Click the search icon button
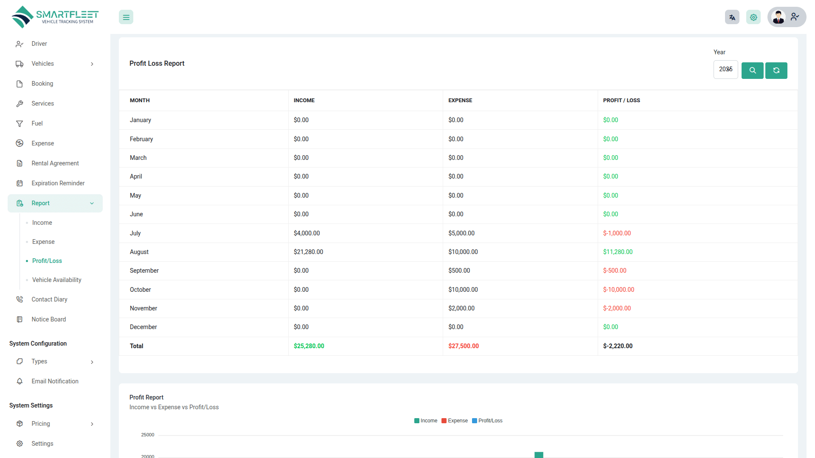Screen dimensions: 815x458 (752, 70)
